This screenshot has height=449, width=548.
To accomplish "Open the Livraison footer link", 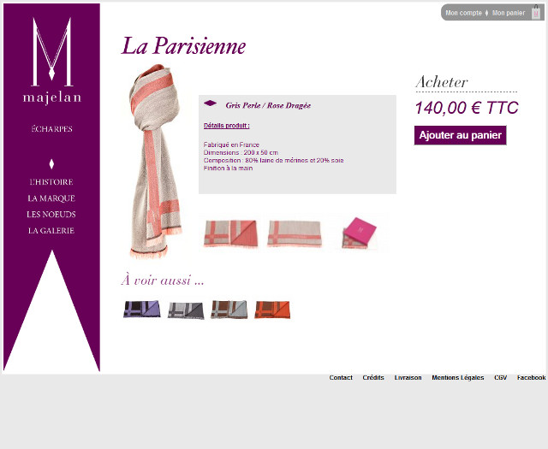I will click(408, 377).
